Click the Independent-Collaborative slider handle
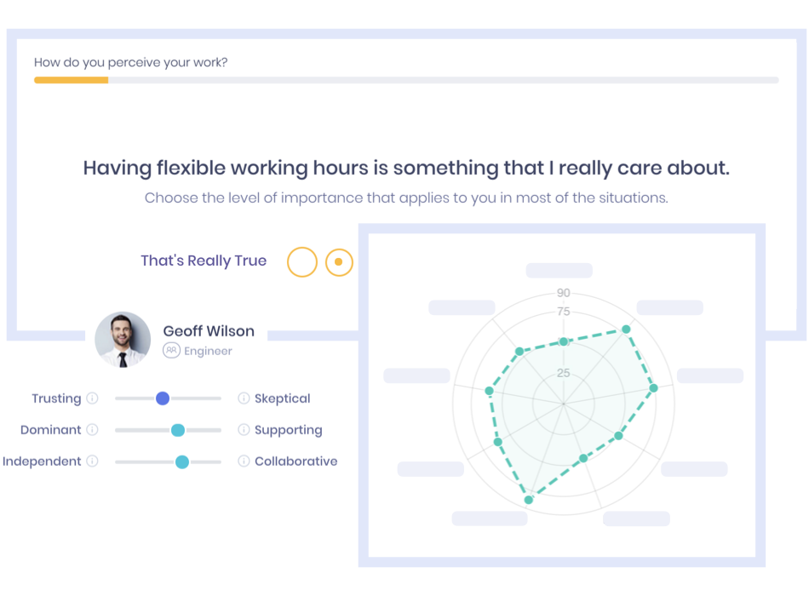The width and height of the screenshot is (809, 596). (x=181, y=461)
